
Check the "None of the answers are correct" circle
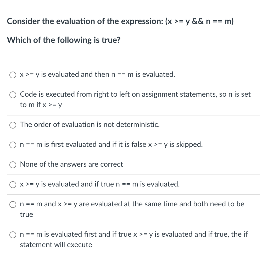pos(13,165)
